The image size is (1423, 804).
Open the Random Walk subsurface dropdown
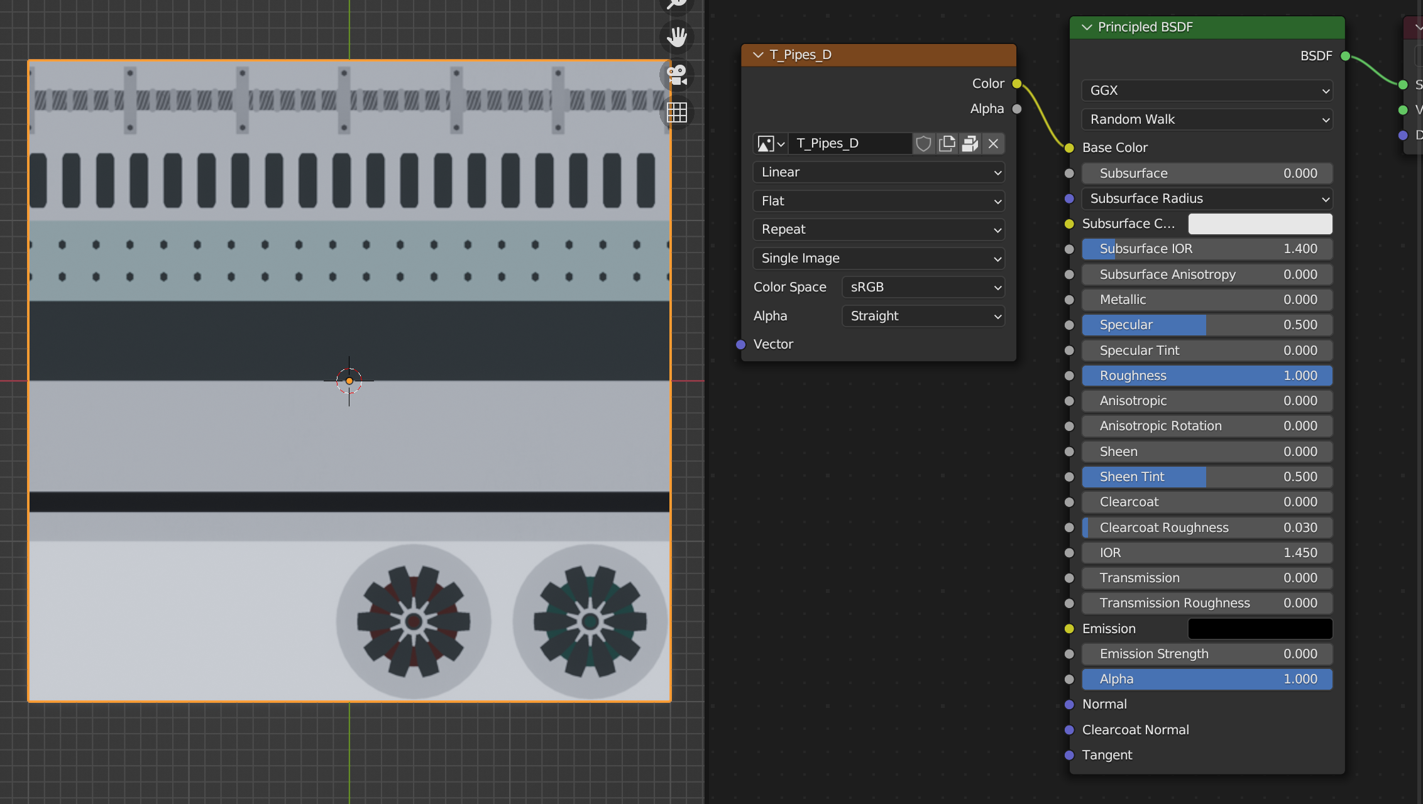pyautogui.click(x=1207, y=119)
